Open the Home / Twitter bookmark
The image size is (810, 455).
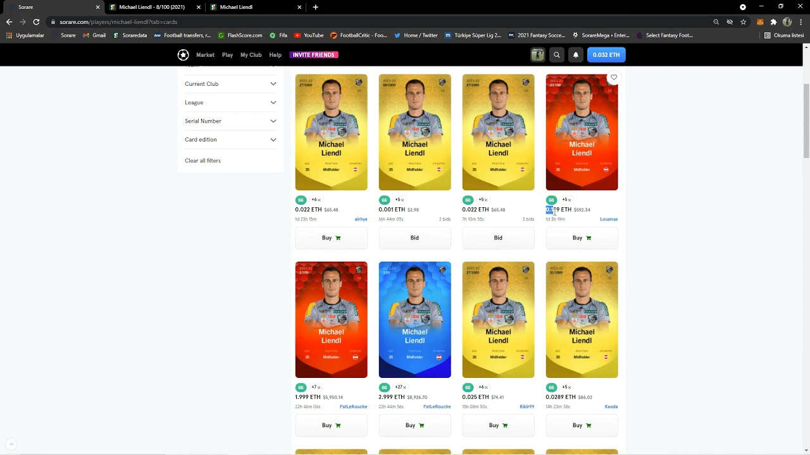(x=416, y=35)
